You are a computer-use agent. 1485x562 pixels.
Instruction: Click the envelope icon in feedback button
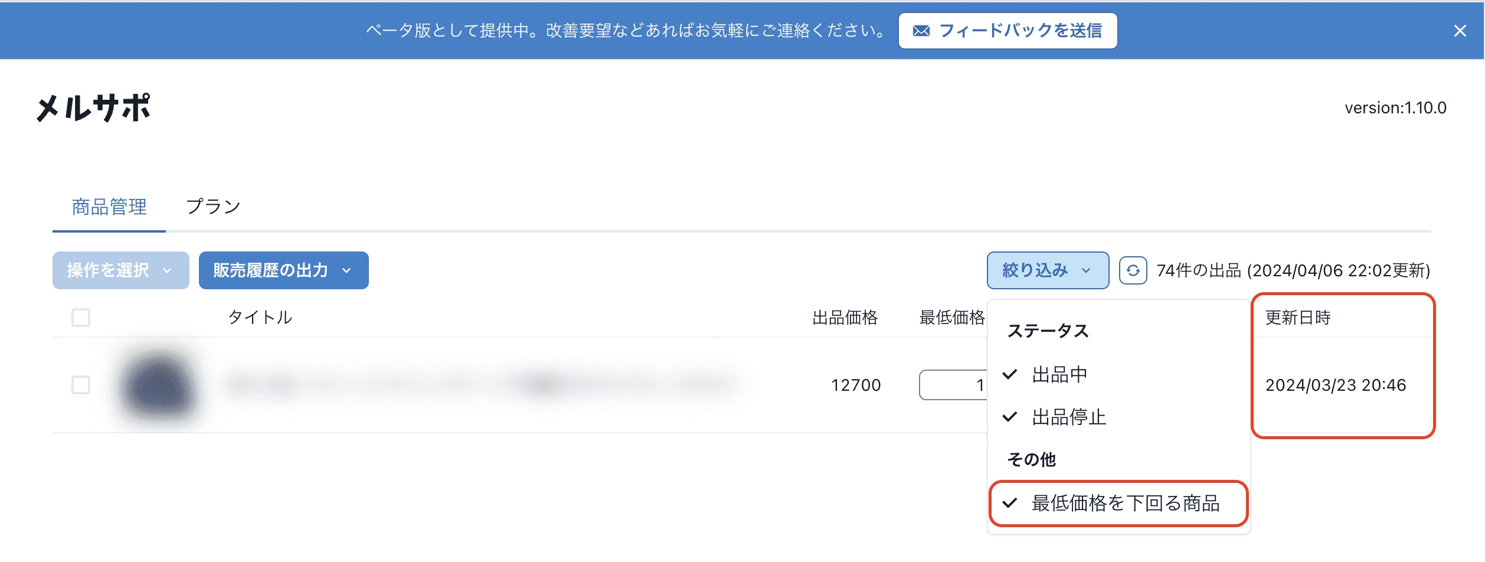coord(921,31)
